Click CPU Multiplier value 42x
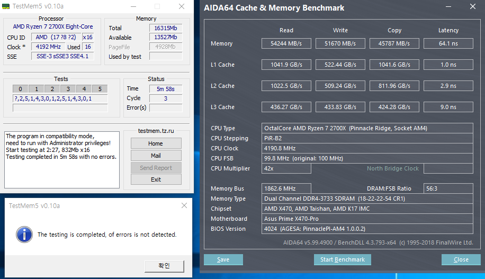The image size is (485, 279). click(x=286, y=168)
